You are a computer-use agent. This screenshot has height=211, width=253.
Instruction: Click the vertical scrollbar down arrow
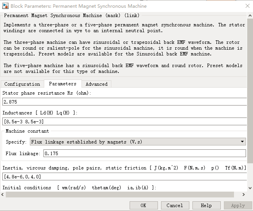pyautogui.click(x=250, y=188)
